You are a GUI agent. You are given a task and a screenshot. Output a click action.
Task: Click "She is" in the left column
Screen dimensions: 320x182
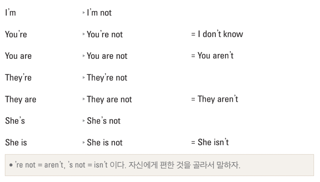click(x=16, y=142)
